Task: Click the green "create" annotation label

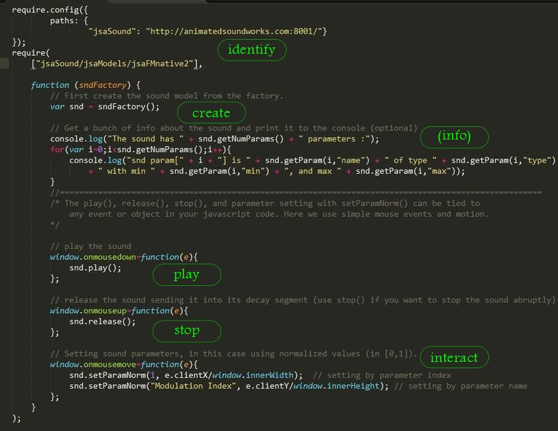Action: click(x=211, y=112)
